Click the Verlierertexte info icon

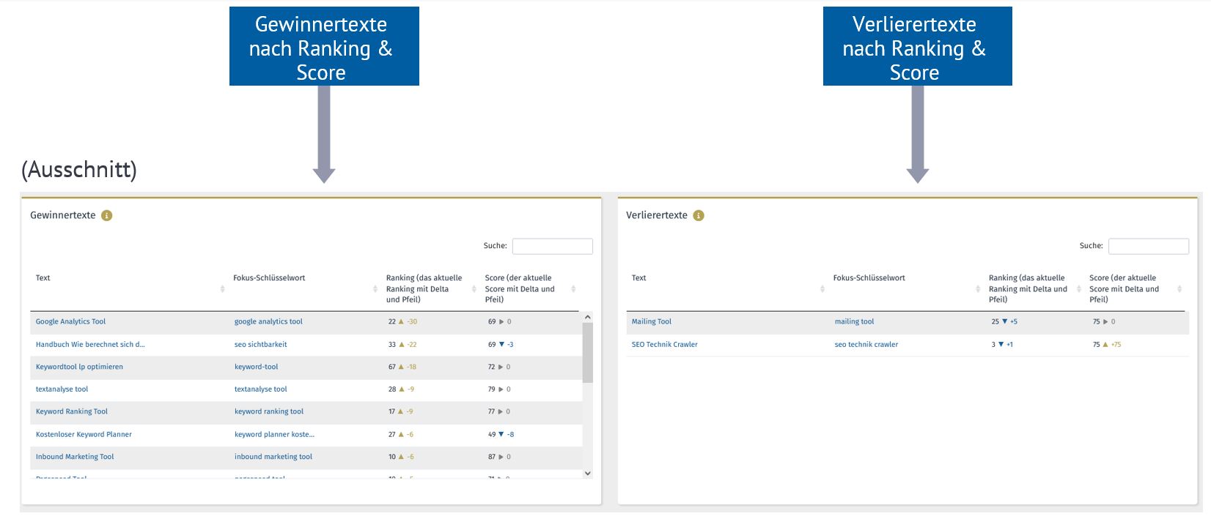pyautogui.click(x=698, y=215)
